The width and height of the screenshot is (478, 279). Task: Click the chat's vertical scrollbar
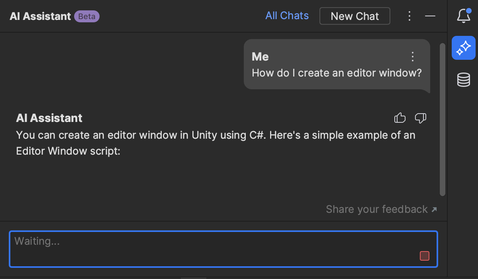point(442,120)
